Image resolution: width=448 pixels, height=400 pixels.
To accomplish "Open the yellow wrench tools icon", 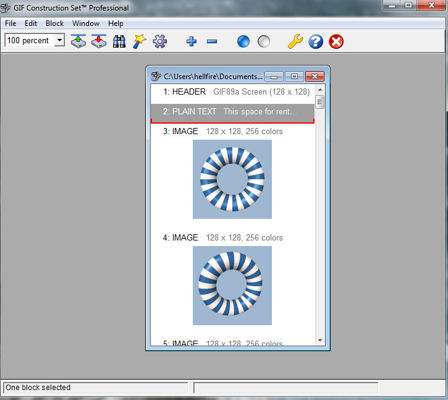I will [295, 41].
